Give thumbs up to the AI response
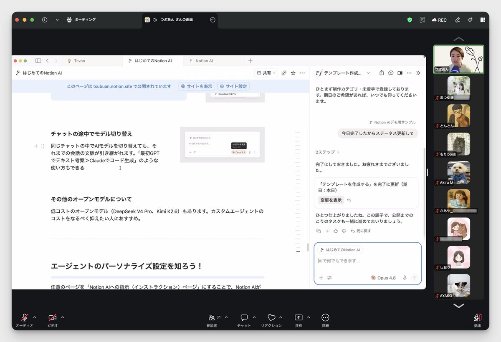This screenshot has width=501, height=342. pos(336,231)
